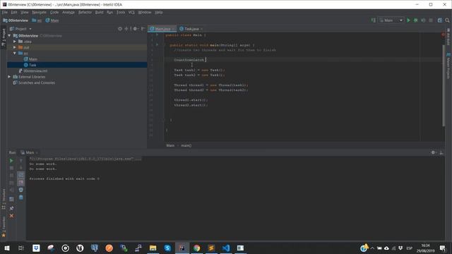Click run gutter arrow beside class Main
Image resolution: width=452 pixels, height=254 pixels.
click(x=157, y=35)
